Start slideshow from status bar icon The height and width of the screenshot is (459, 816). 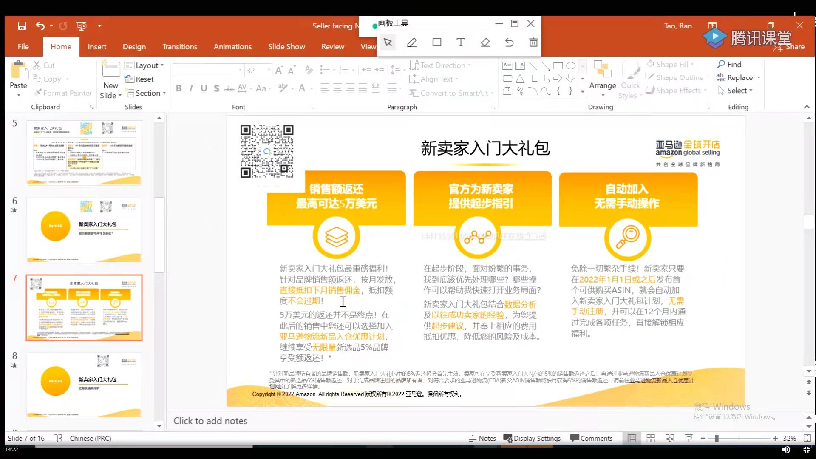pyautogui.click(x=688, y=438)
